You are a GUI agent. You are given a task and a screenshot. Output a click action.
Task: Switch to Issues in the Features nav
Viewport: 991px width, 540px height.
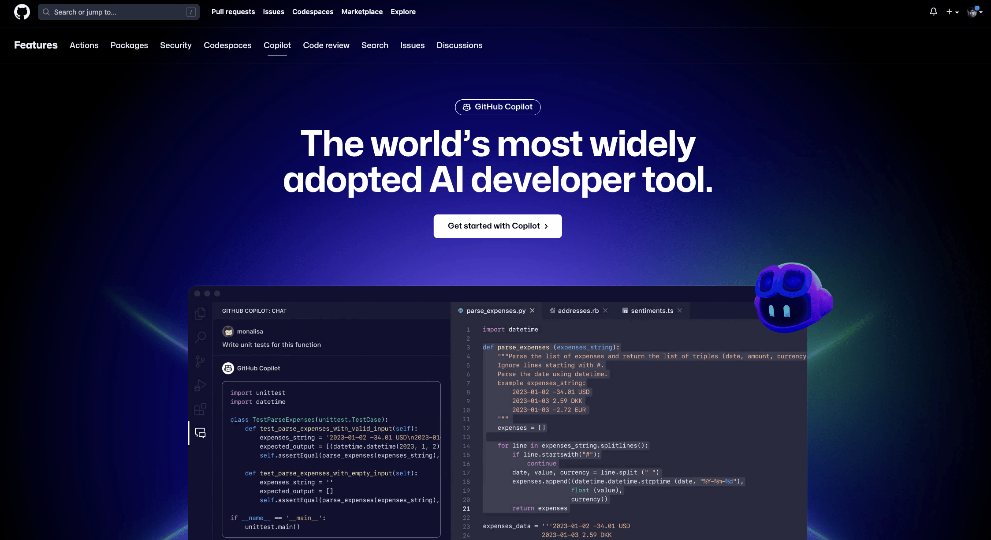[x=413, y=45]
